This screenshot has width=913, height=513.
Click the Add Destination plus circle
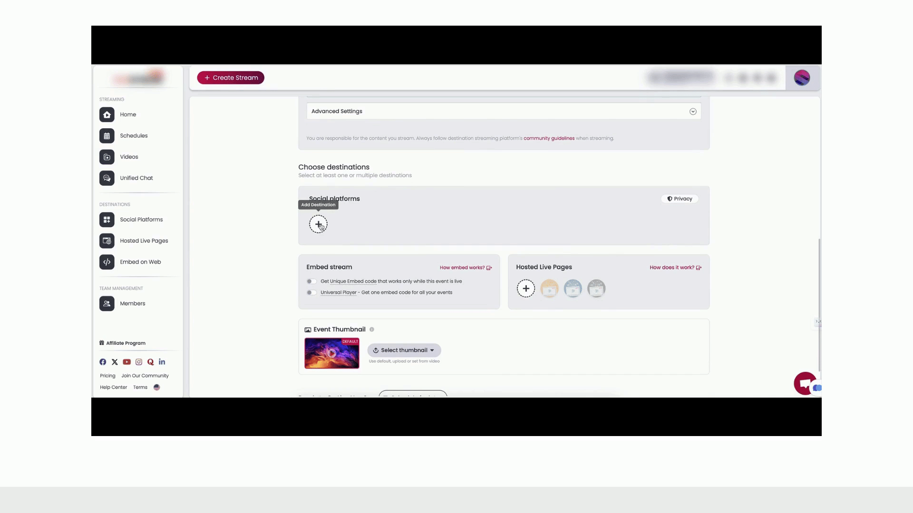click(318, 224)
